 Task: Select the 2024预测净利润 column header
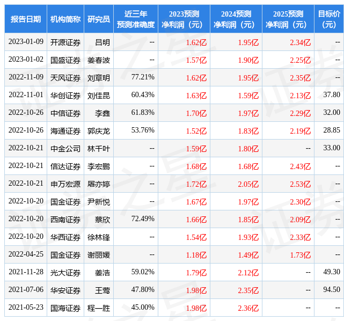click(x=236, y=19)
